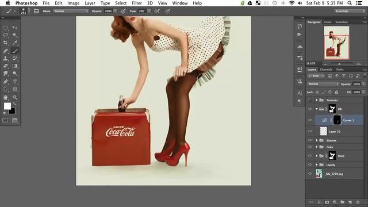The height and width of the screenshot is (207, 368).
Task: Create a new layer
Action: [350, 202]
